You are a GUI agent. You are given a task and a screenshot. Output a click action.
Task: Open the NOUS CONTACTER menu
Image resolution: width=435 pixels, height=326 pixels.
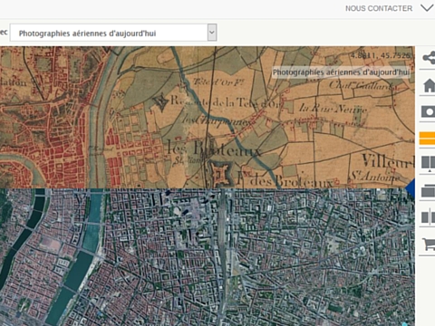[379, 8]
